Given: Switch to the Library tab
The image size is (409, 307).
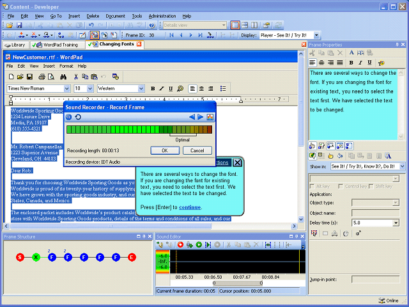Looking at the screenshot, I should click(x=15, y=45).
